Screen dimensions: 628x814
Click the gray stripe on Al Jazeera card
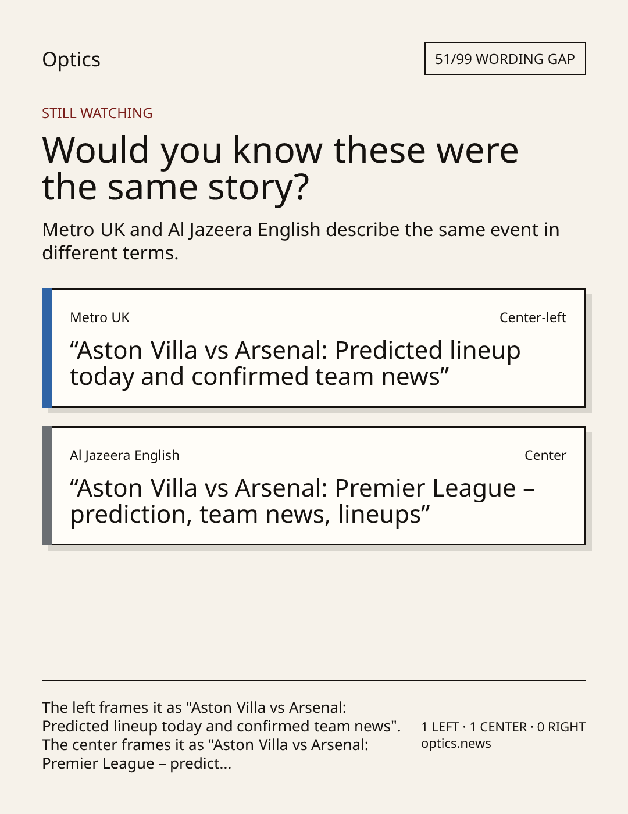[47, 485]
